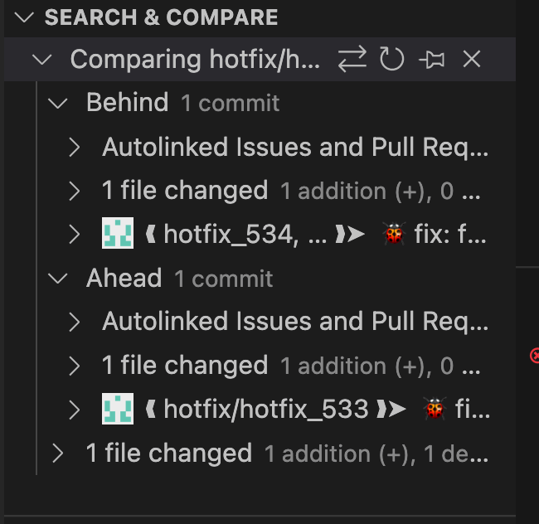The height and width of the screenshot is (524, 539).
Task: Click the ladybug emoji in the Behind commit
Action: click(x=394, y=235)
